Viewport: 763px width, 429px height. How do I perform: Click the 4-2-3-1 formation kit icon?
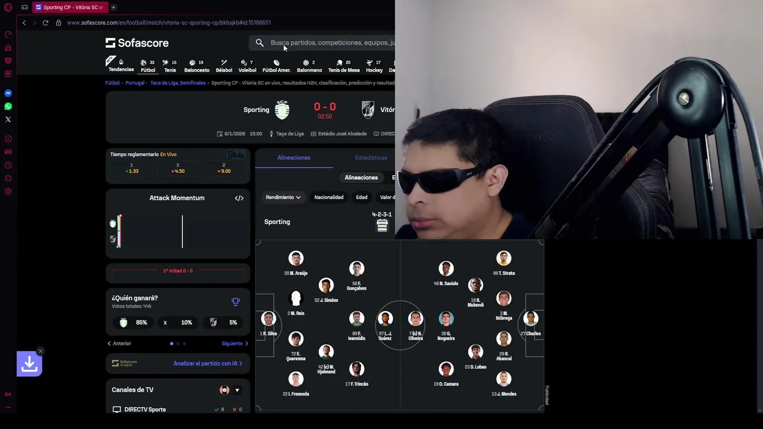[382, 225]
